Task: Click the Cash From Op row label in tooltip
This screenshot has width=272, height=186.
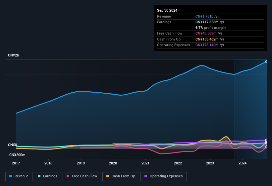Action: click(x=169, y=39)
